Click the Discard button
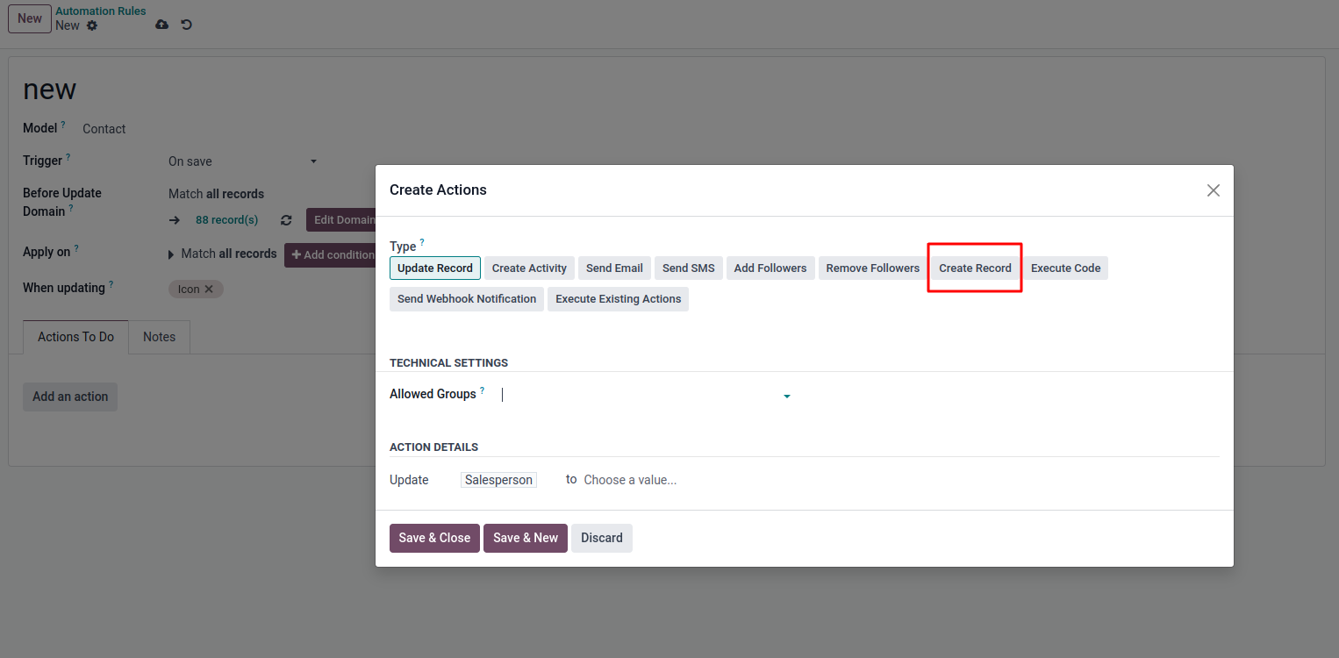 (x=602, y=538)
